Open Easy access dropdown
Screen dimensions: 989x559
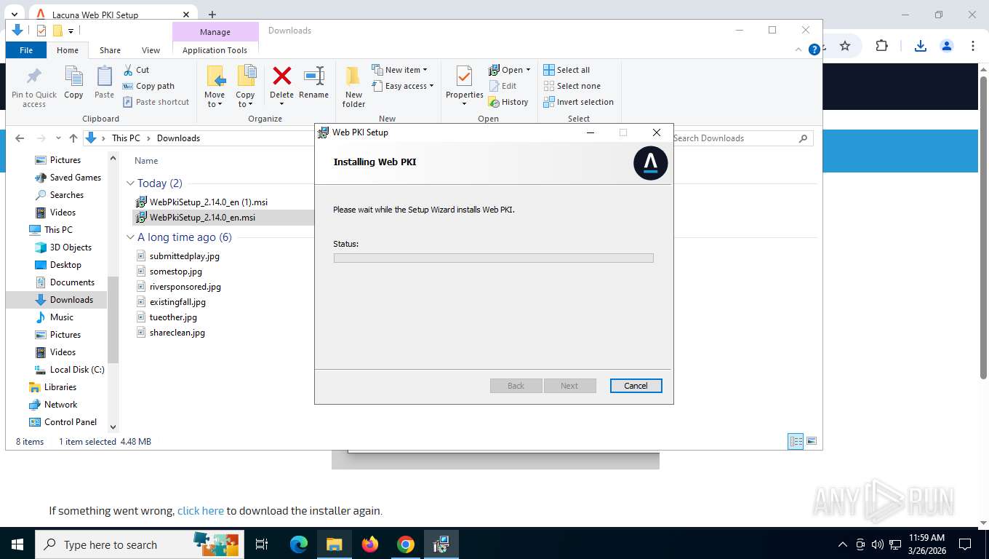[x=403, y=86]
